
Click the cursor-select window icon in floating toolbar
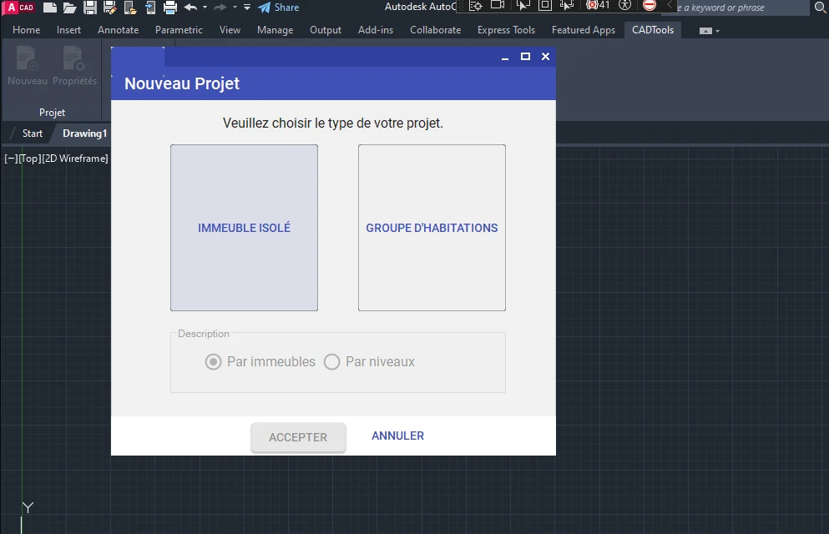pos(523,5)
